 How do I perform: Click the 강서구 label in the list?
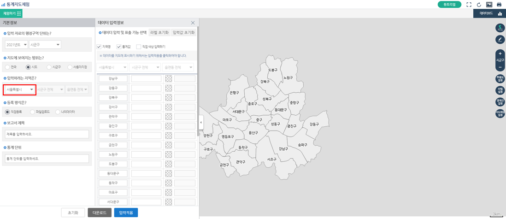(x=113, y=107)
